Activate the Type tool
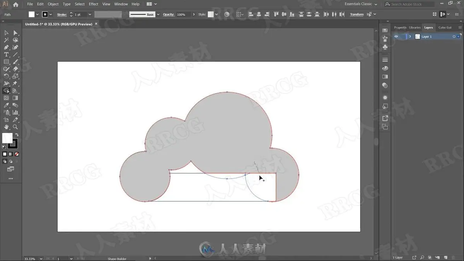This screenshot has width=464, height=261. [x=7, y=55]
